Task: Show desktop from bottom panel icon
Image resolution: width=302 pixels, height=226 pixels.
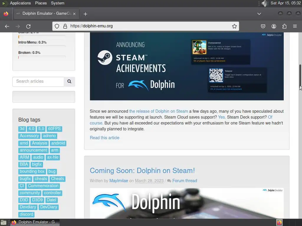Action: (x=3, y=222)
